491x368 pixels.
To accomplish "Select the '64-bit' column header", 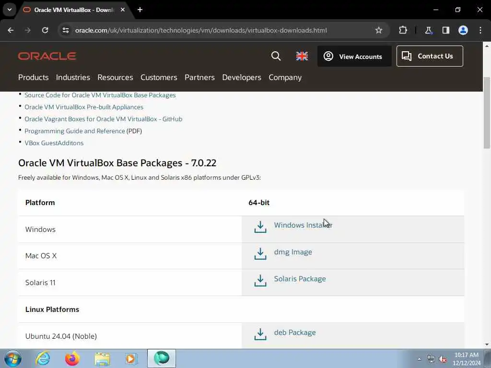I will [259, 203].
